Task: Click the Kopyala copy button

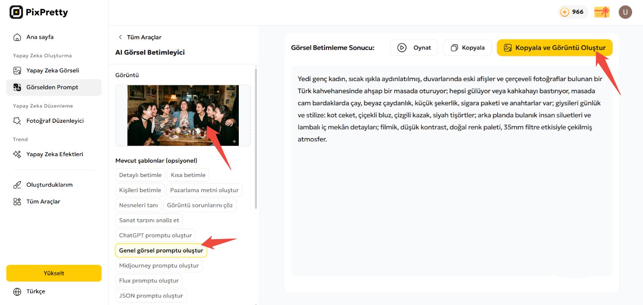Action: [467, 48]
